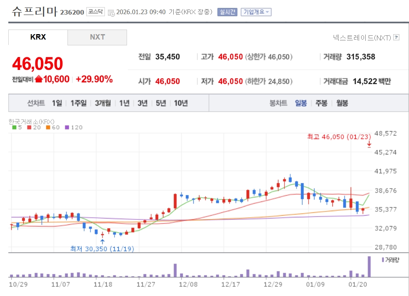Click the clock icon beside the date
409x296 pixels.
coord(111,12)
